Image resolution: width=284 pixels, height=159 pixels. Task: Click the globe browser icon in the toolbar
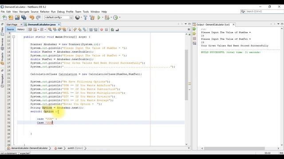77,17
